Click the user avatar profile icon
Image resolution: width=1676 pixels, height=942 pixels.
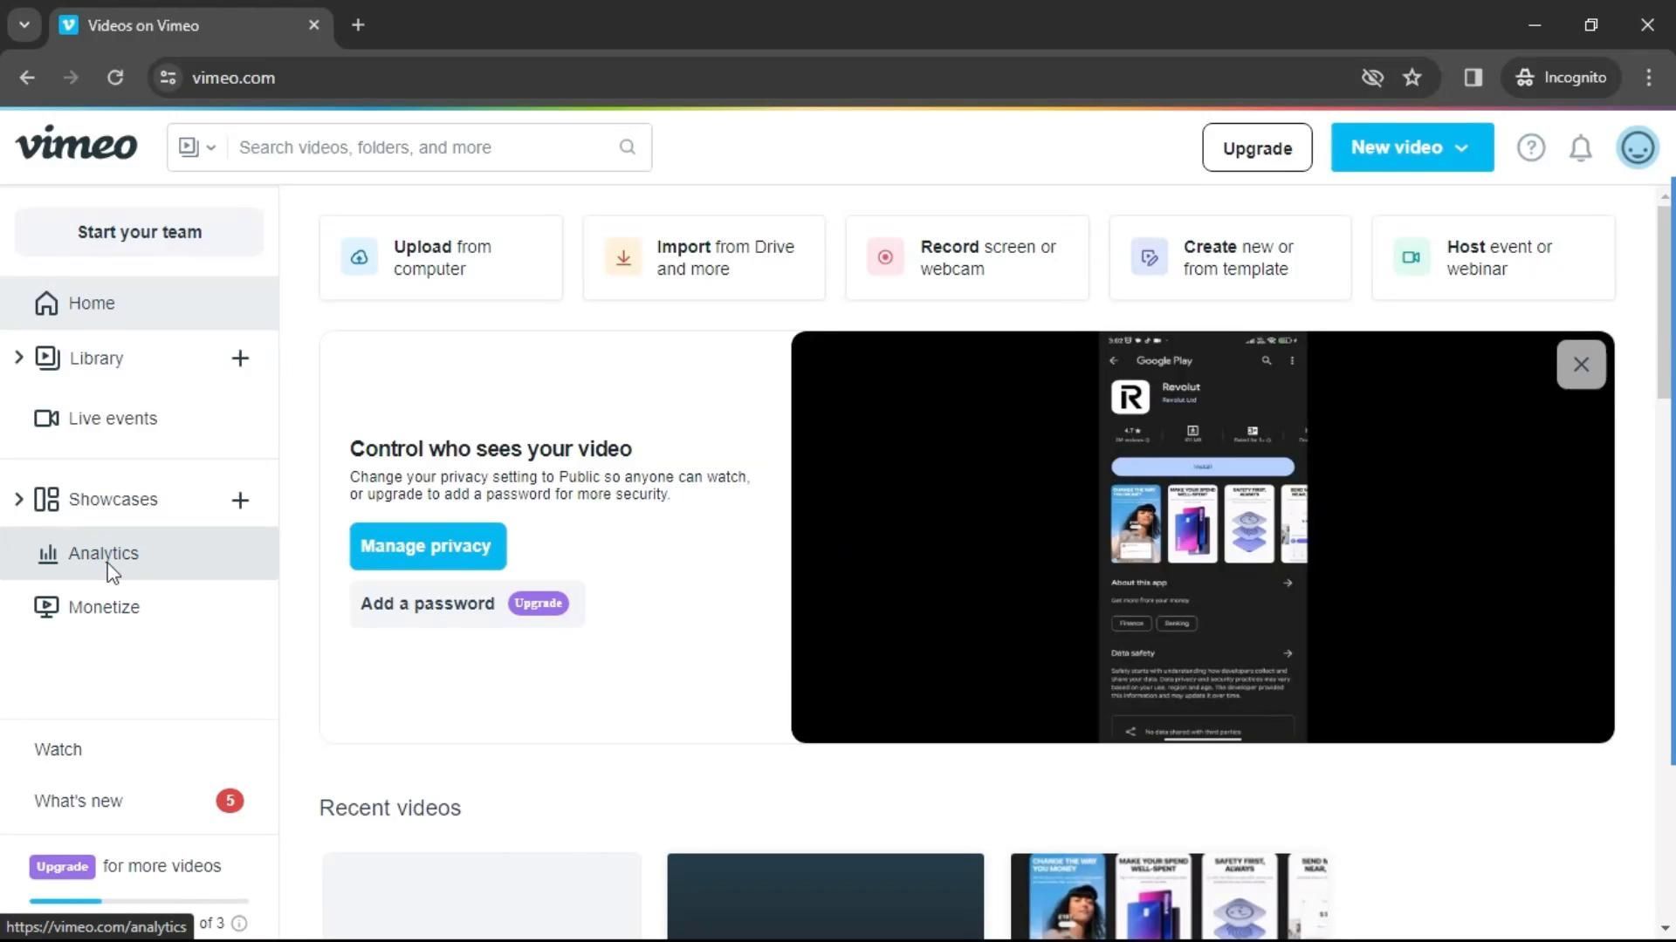(1637, 147)
